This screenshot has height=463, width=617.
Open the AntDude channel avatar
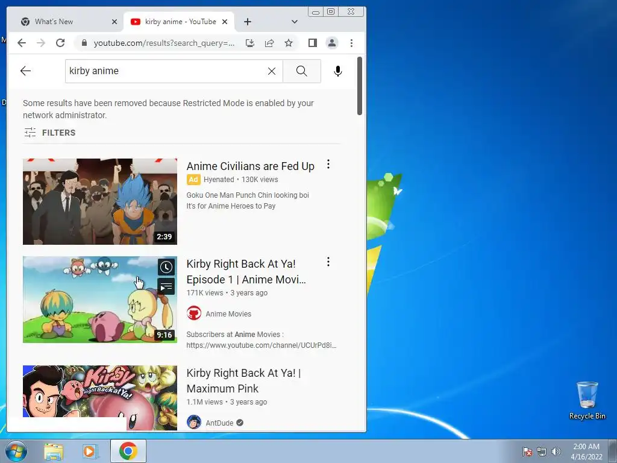point(193,423)
